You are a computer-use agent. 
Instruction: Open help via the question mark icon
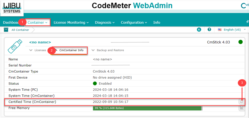(x=209, y=30)
